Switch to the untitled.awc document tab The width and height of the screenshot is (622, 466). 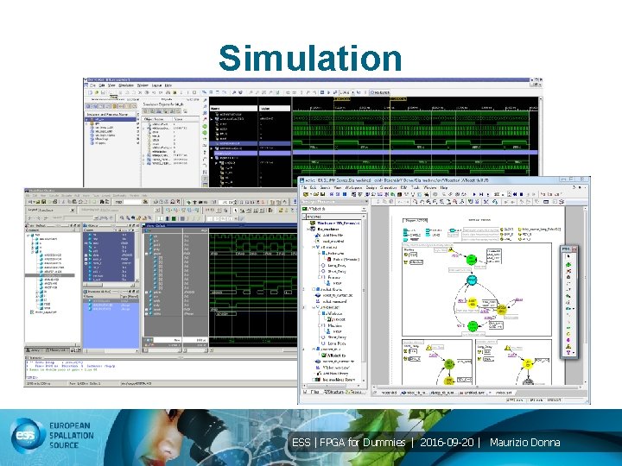coord(474,393)
